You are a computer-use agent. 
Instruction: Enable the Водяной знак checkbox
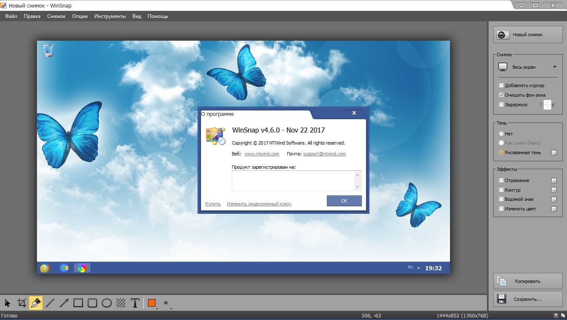point(501,199)
